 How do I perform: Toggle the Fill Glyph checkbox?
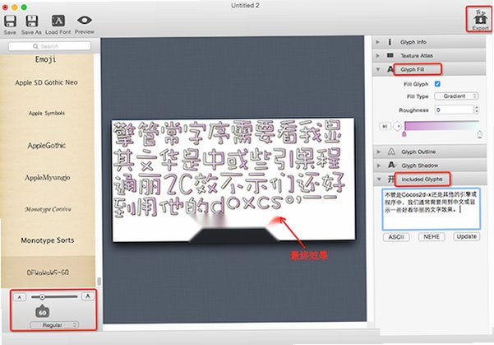coord(437,84)
